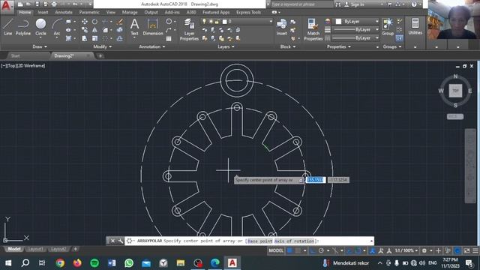480x270 pixels.
Task: Open the Annotate ribbon tab
Action: click(64, 12)
